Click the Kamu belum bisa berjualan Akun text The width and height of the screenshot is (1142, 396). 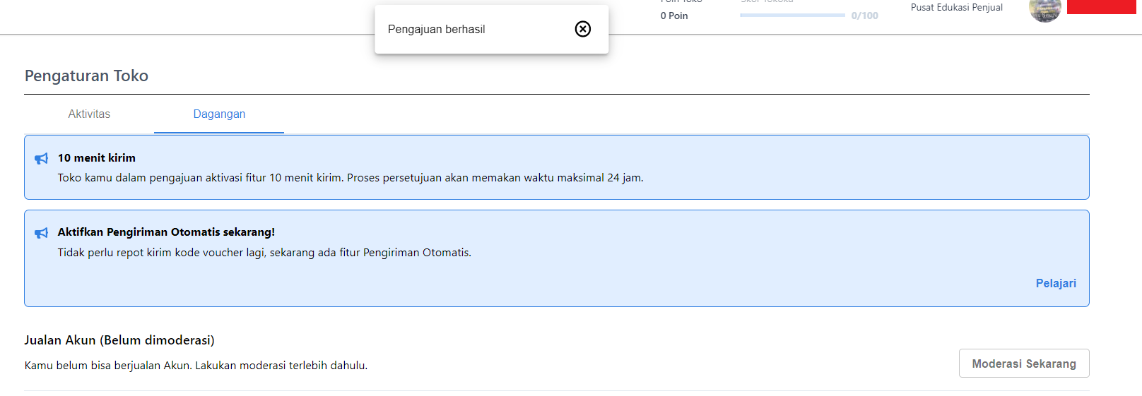click(196, 366)
